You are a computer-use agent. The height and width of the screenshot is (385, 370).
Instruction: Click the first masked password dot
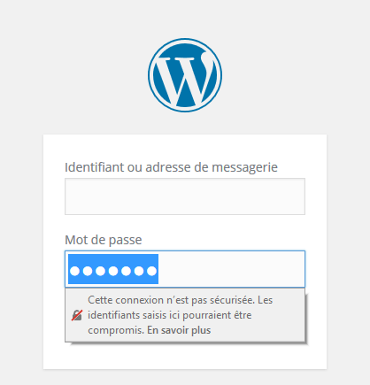[74, 271]
